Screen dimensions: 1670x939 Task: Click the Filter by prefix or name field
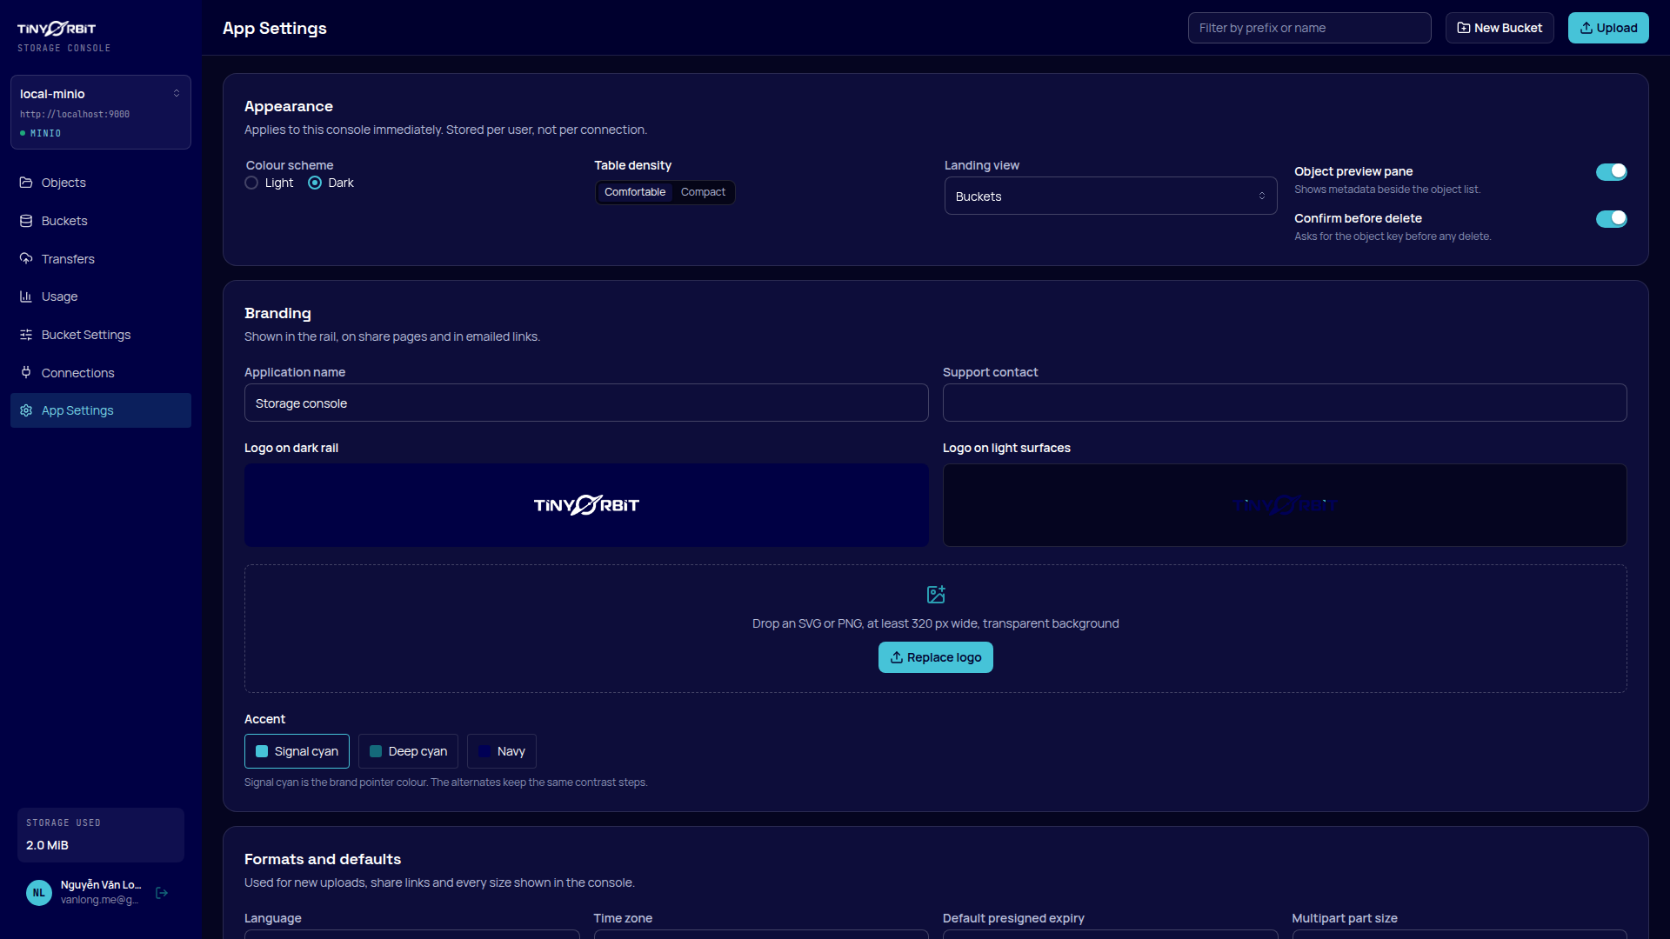(1309, 28)
